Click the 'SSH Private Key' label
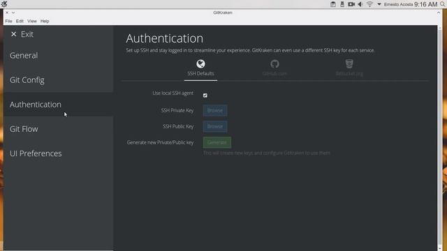This screenshot has width=447, height=251. click(x=177, y=110)
